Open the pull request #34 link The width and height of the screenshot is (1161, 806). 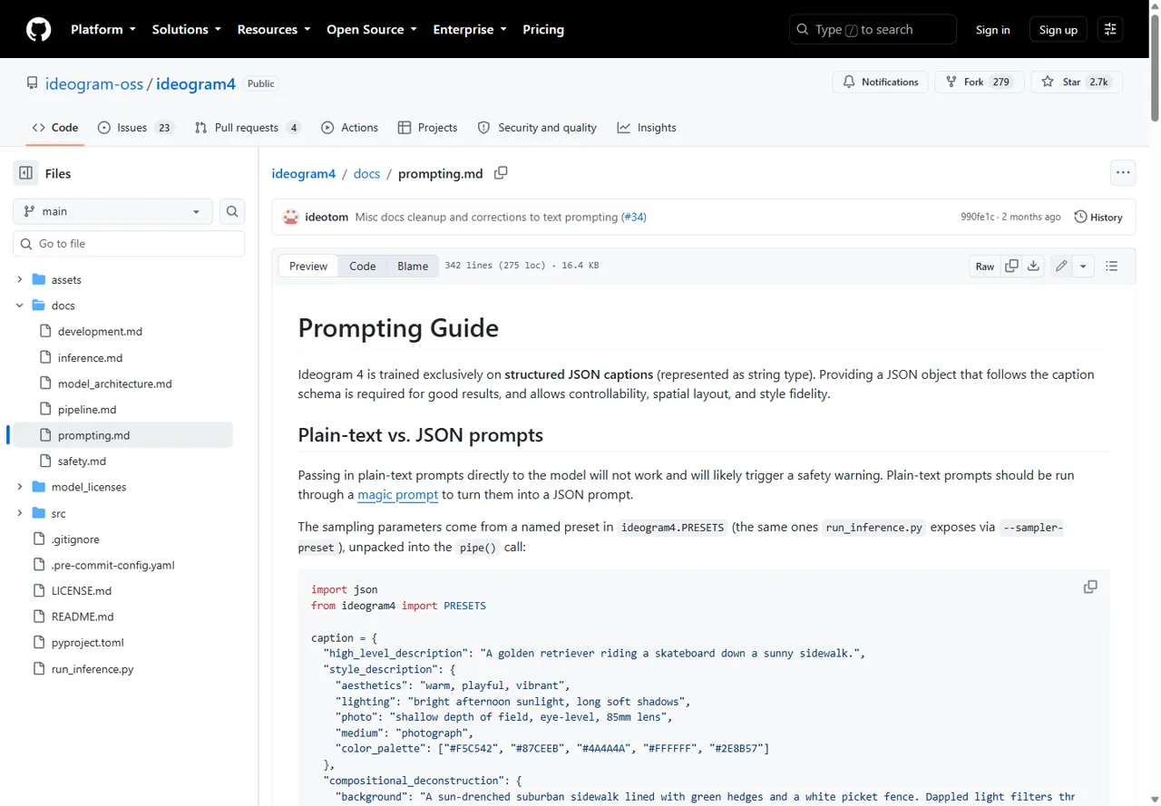coord(634,218)
